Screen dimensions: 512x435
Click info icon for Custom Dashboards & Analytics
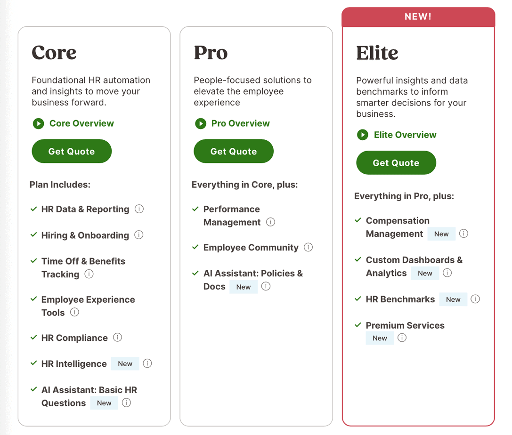447,273
